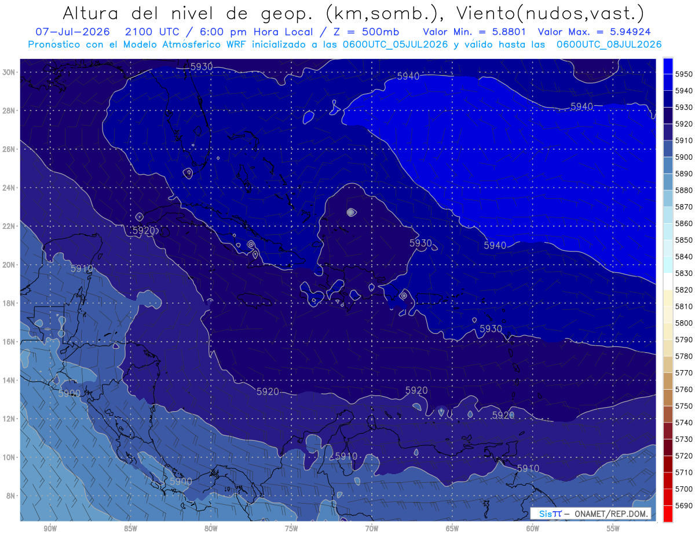Click the 65W longitude axis label

click(x=452, y=528)
